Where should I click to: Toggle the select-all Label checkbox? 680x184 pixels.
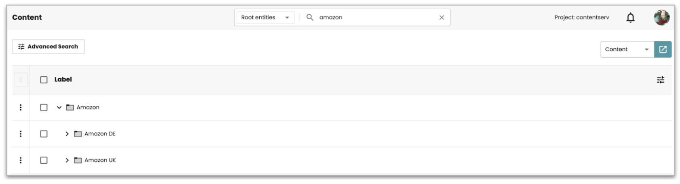point(44,80)
